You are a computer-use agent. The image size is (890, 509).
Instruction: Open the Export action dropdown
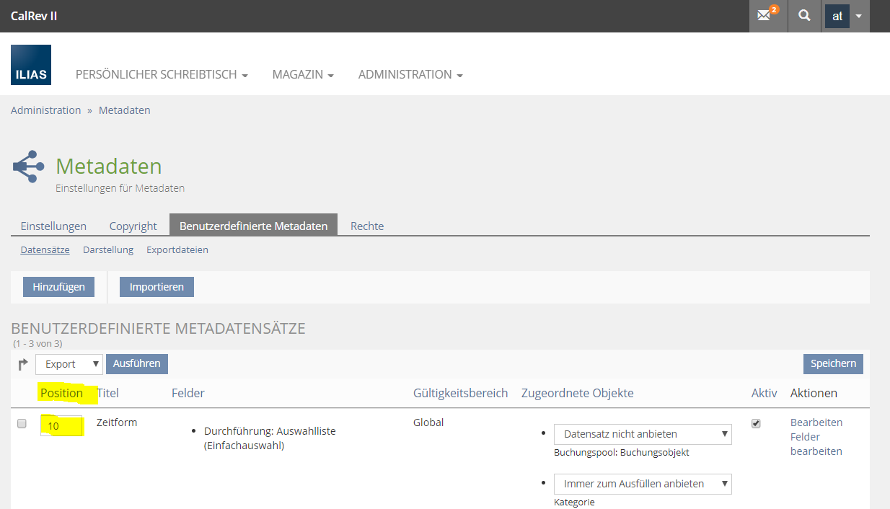pos(69,364)
